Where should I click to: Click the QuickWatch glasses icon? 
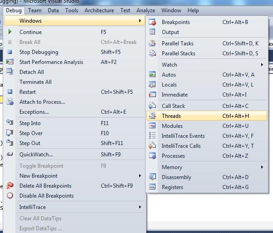click(x=10, y=154)
